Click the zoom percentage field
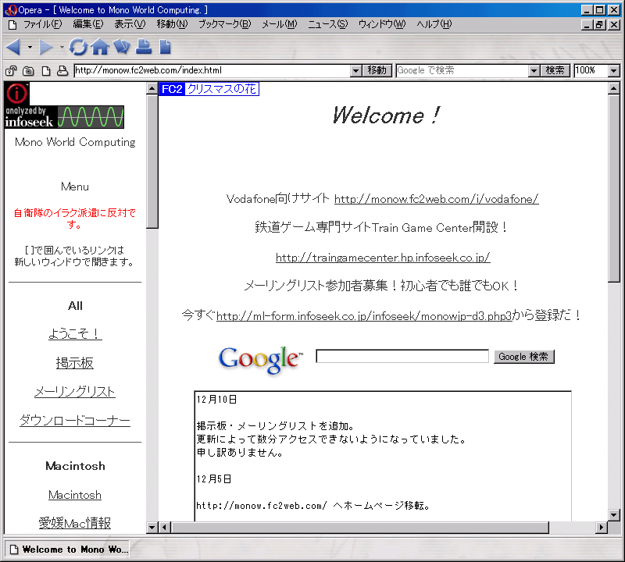The height and width of the screenshot is (562, 625). tap(591, 70)
